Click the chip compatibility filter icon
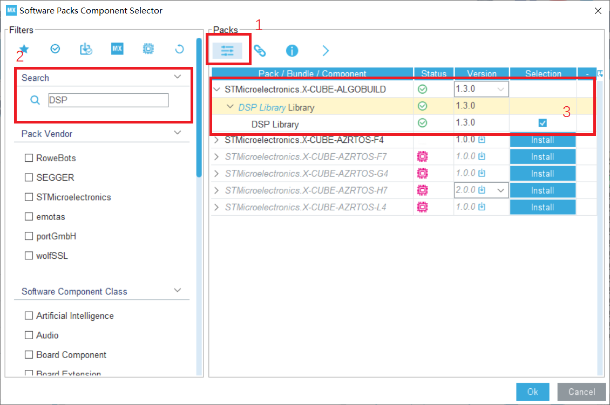The image size is (610, 405). click(x=148, y=49)
